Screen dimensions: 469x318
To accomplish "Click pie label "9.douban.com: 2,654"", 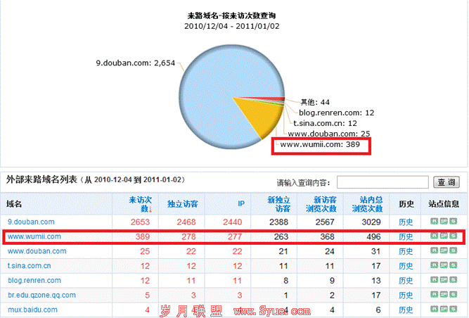I will [135, 63].
